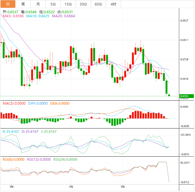Select the 15分 interval tab

[x=68, y=4]
